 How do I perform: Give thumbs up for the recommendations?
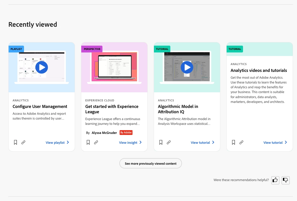[275, 180]
